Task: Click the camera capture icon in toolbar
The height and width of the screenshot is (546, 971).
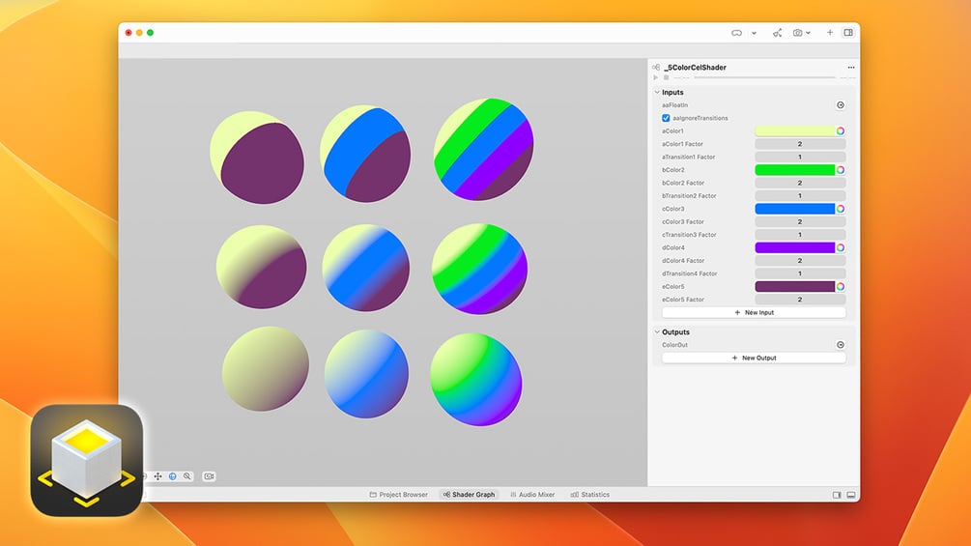Action: pos(798,33)
